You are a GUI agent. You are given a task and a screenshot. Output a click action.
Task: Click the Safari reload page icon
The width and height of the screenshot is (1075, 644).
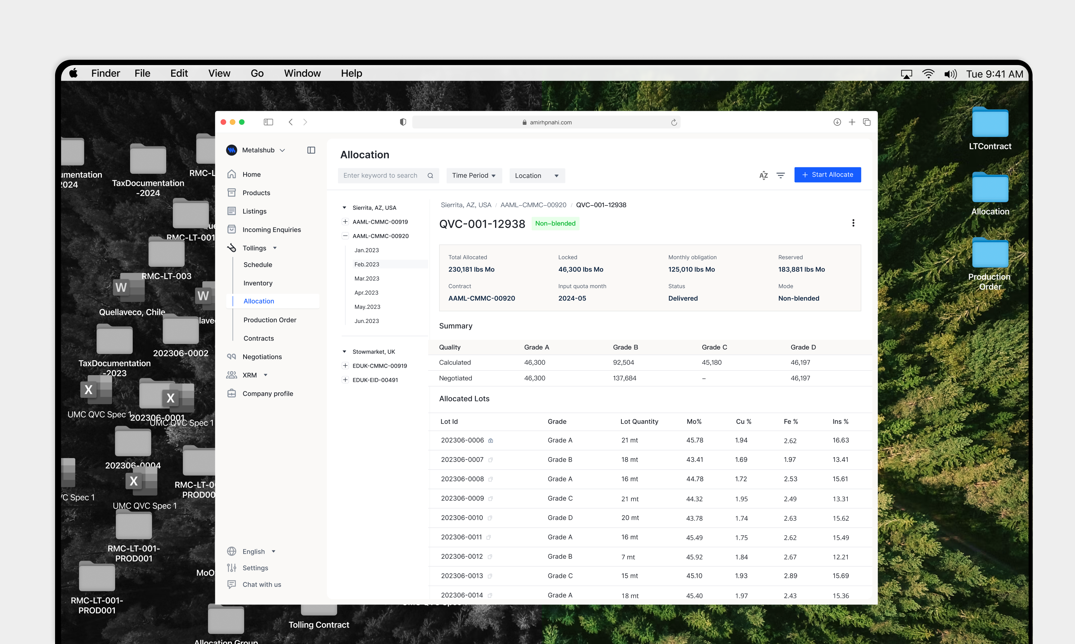(674, 122)
